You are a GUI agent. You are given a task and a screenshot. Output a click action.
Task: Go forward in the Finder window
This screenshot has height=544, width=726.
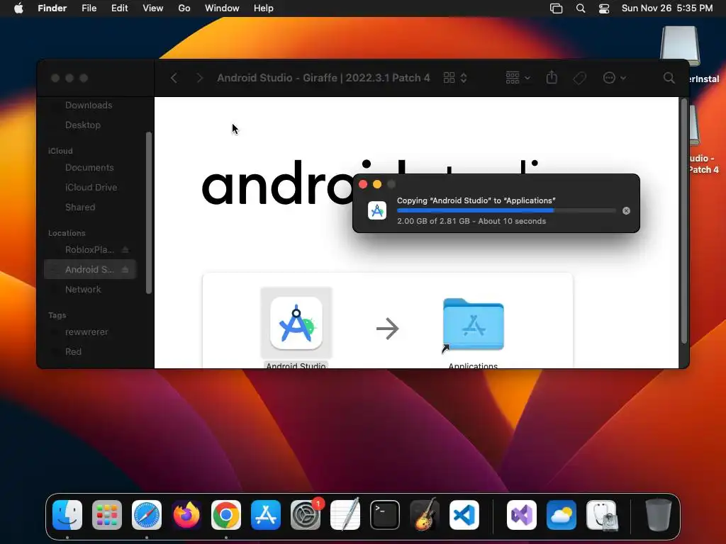point(199,78)
